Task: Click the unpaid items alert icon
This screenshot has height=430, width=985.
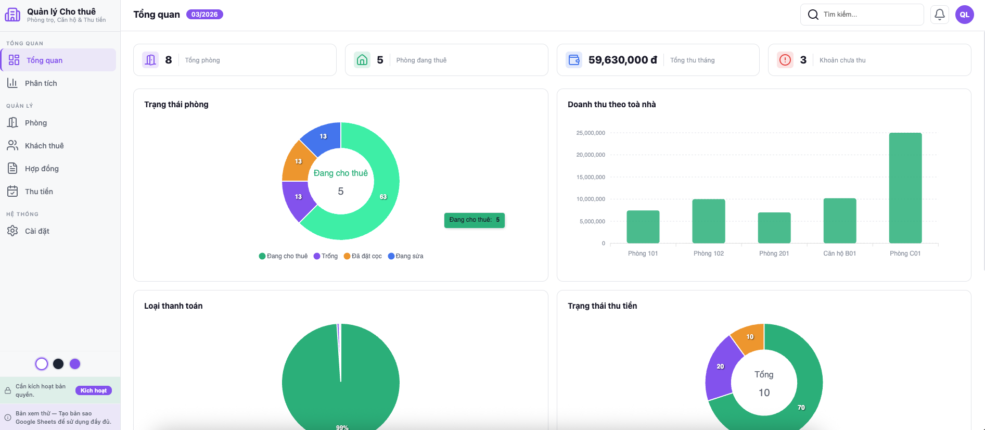Action: (x=785, y=60)
